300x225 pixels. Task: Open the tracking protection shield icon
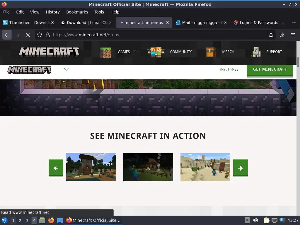point(40,35)
